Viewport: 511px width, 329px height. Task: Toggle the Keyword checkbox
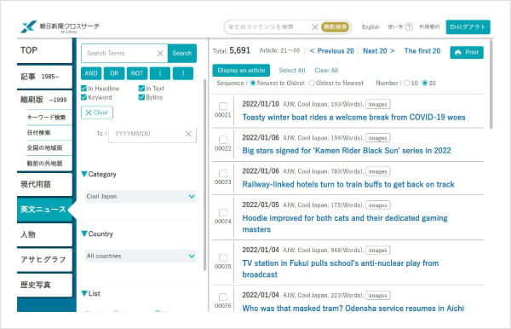click(83, 97)
